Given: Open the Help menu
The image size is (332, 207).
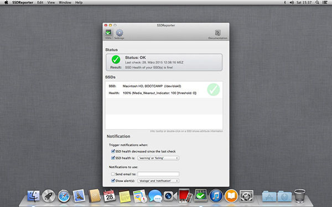Looking at the screenshot, I should point(79,3).
